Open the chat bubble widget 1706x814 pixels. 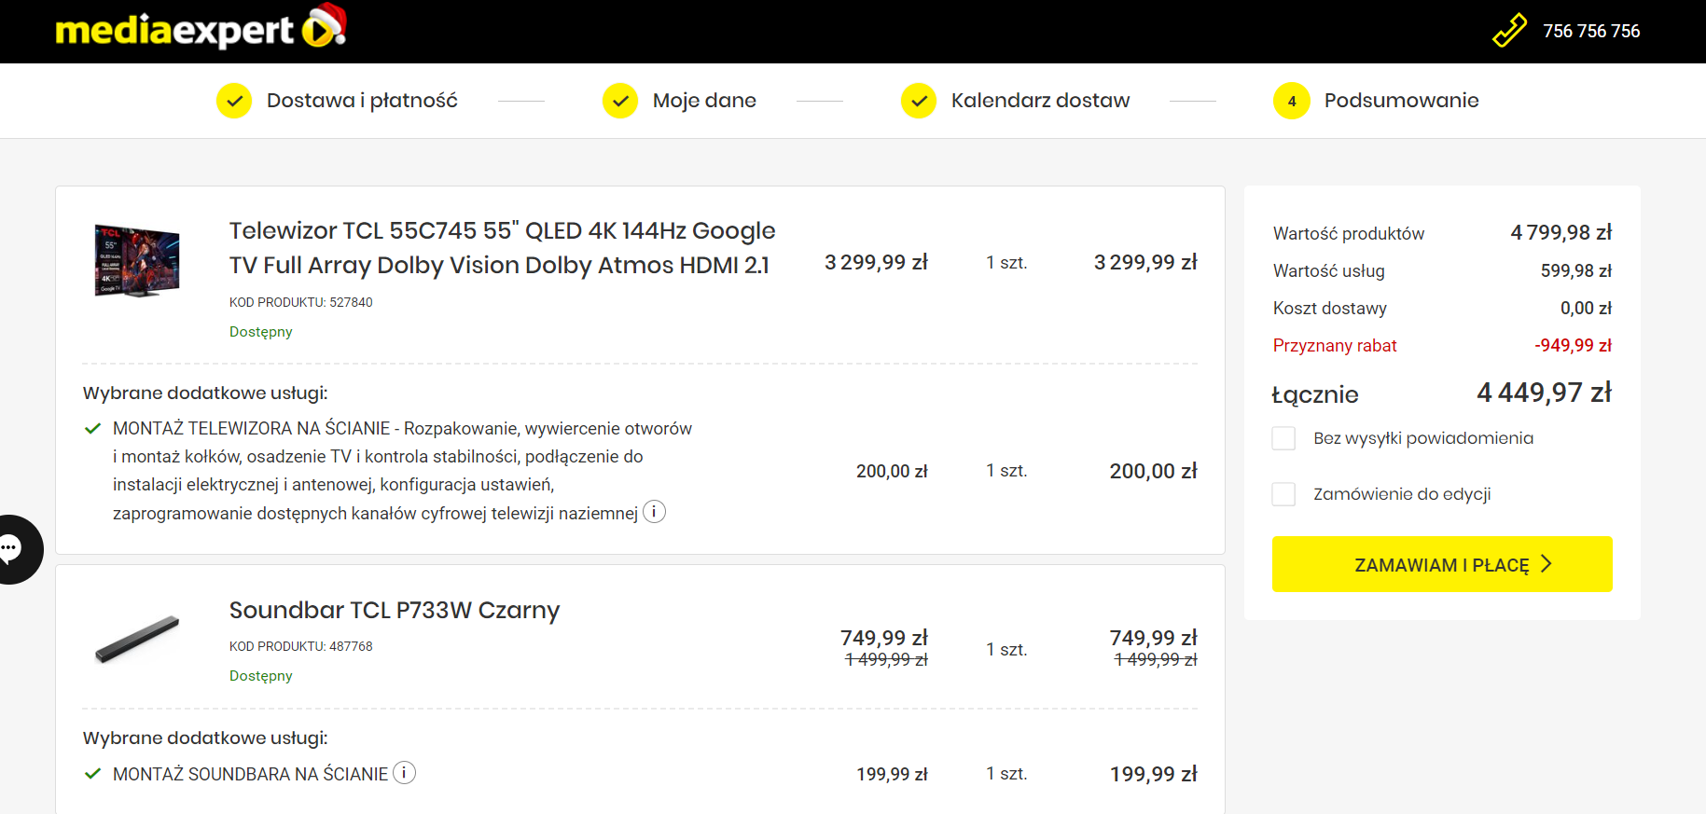[x=13, y=549]
